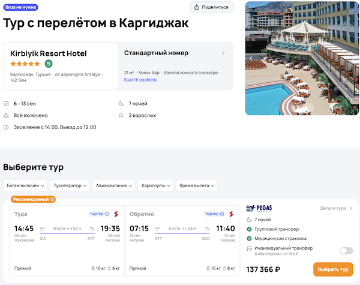
Task: Open the Авиакомпания filter dropdown
Action: click(x=113, y=185)
